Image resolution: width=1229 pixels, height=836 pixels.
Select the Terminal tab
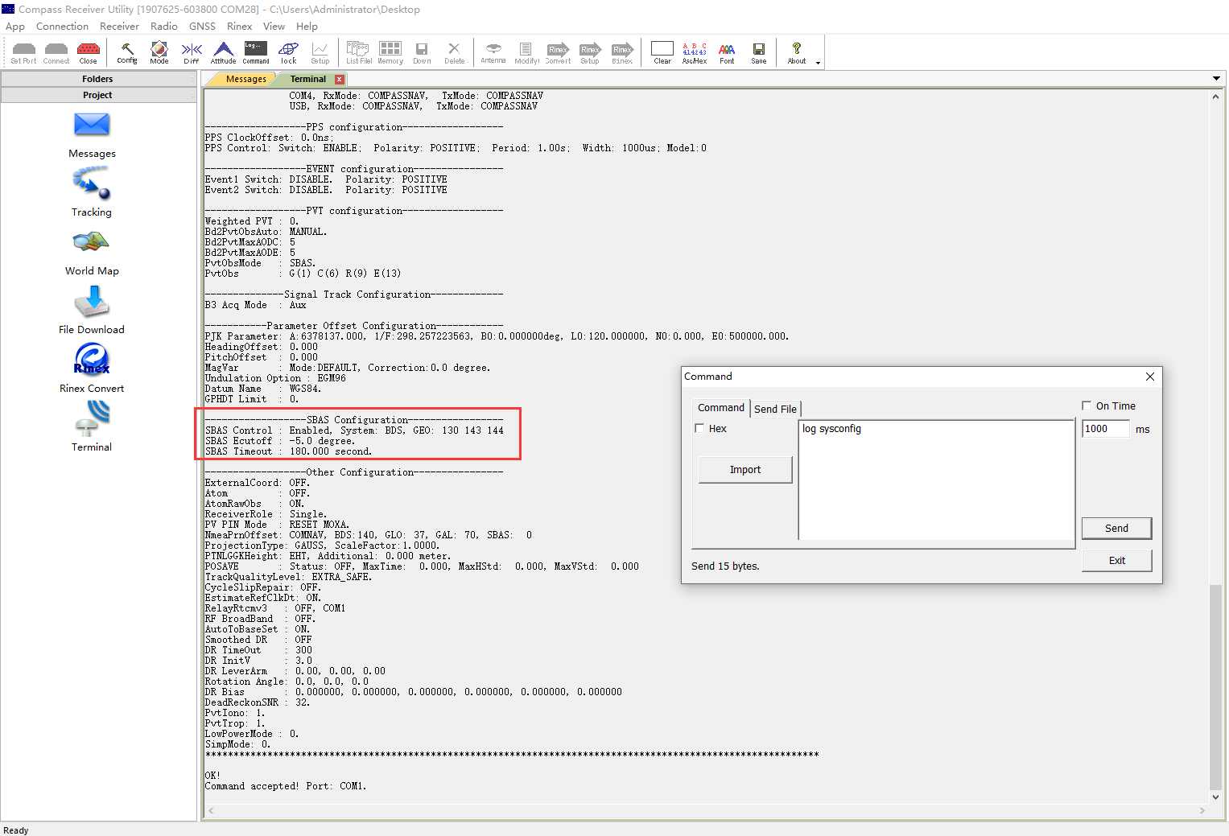tap(307, 79)
